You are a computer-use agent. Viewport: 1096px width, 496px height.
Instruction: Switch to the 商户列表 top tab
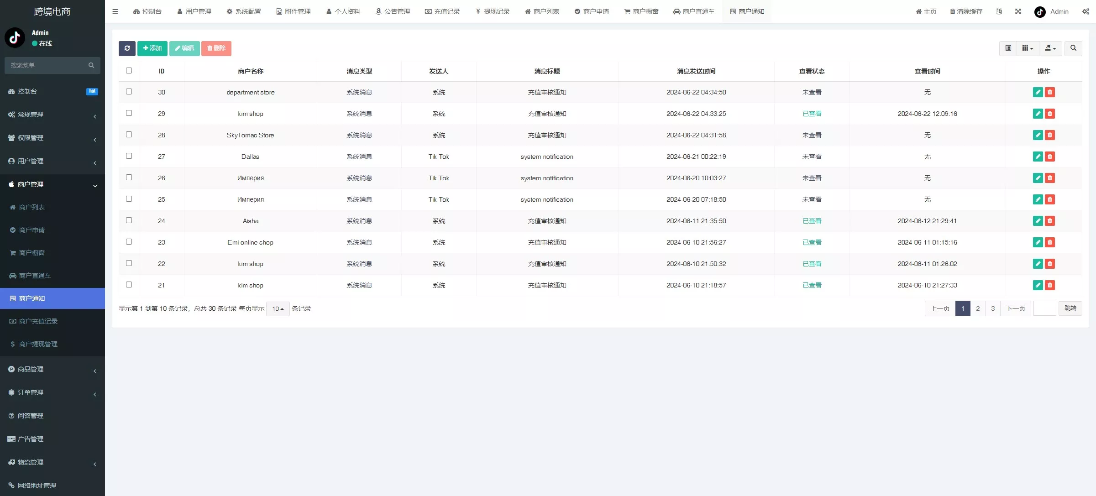(542, 11)
